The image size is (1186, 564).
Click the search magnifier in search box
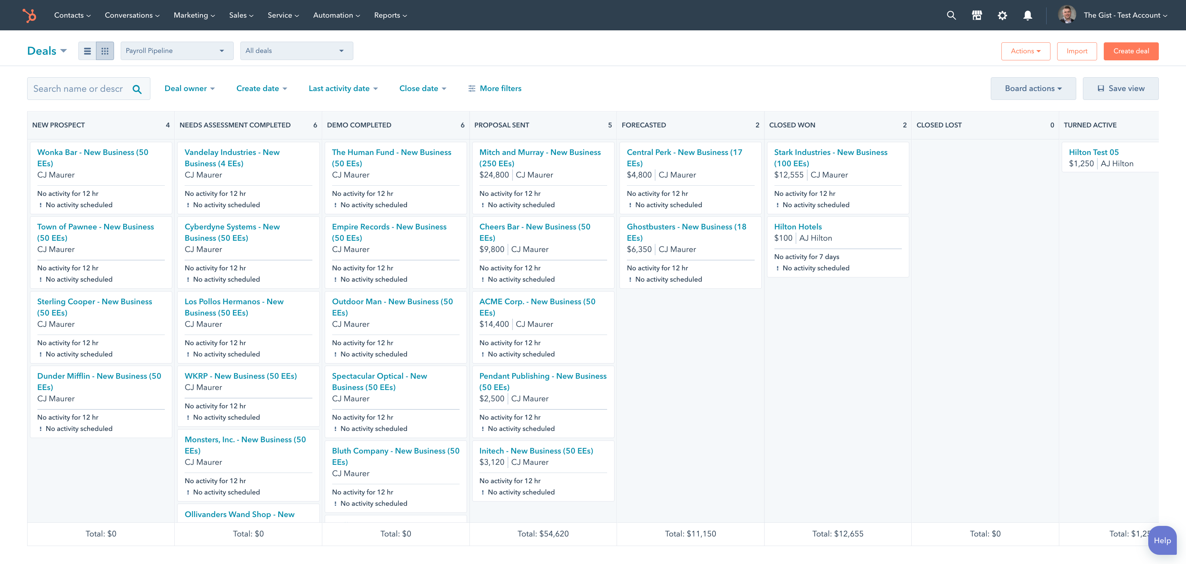137,89
